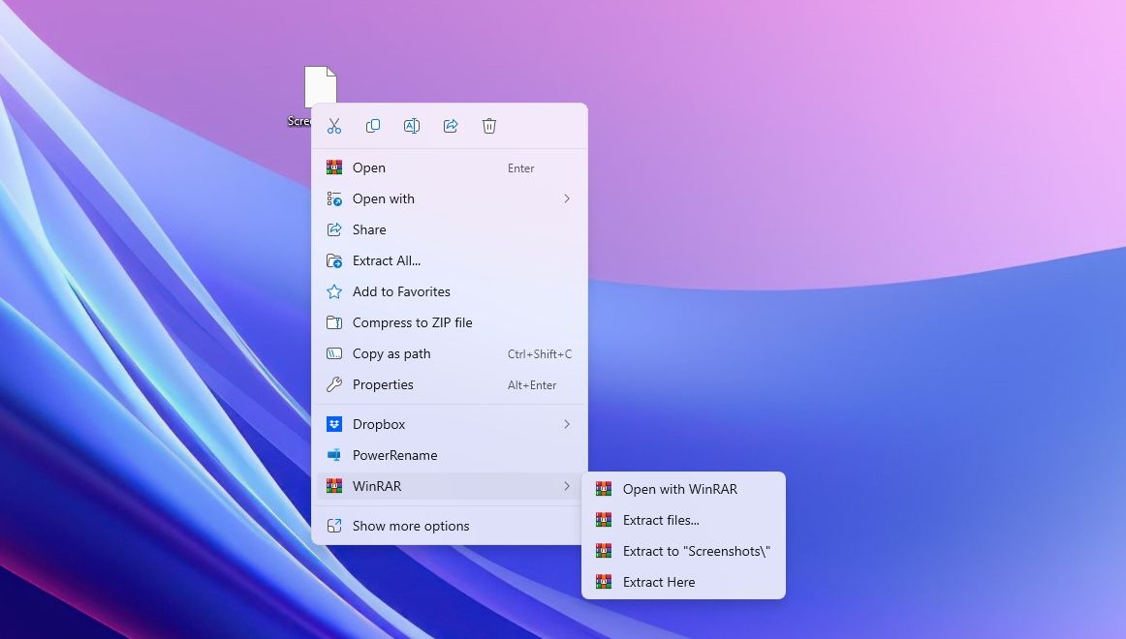Click the Share arrow icon in top row
Viewport: 1126px width, 639px height.
(451, 126)
